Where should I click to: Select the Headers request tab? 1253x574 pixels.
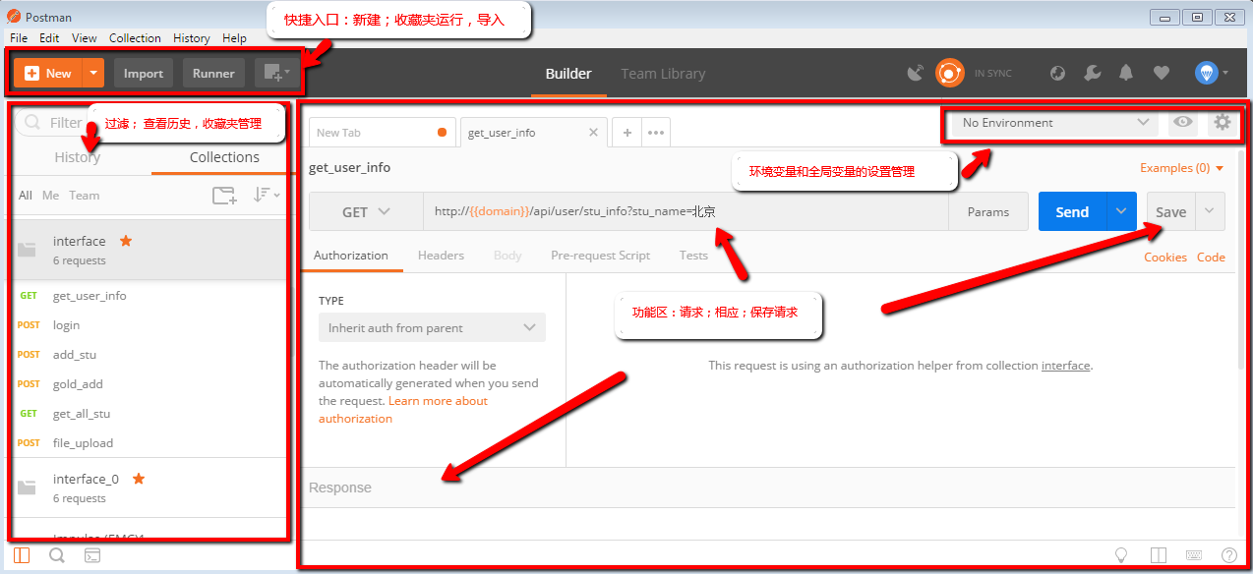click(x=441, y=256)
